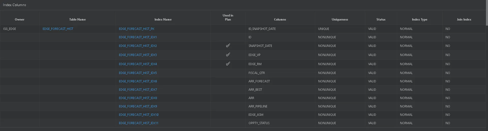This screenshot has height=131, width=488.
Task: Click the Join Index column header
Action: tap(464, 20)
